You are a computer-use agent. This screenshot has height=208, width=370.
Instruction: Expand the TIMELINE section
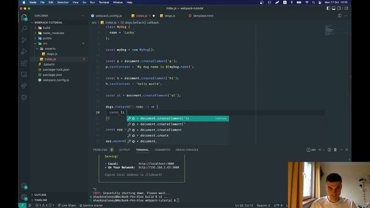(x=41, y=200)
